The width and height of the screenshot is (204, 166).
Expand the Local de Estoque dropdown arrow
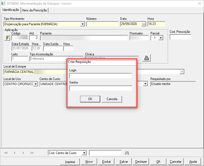click(182, 72)
